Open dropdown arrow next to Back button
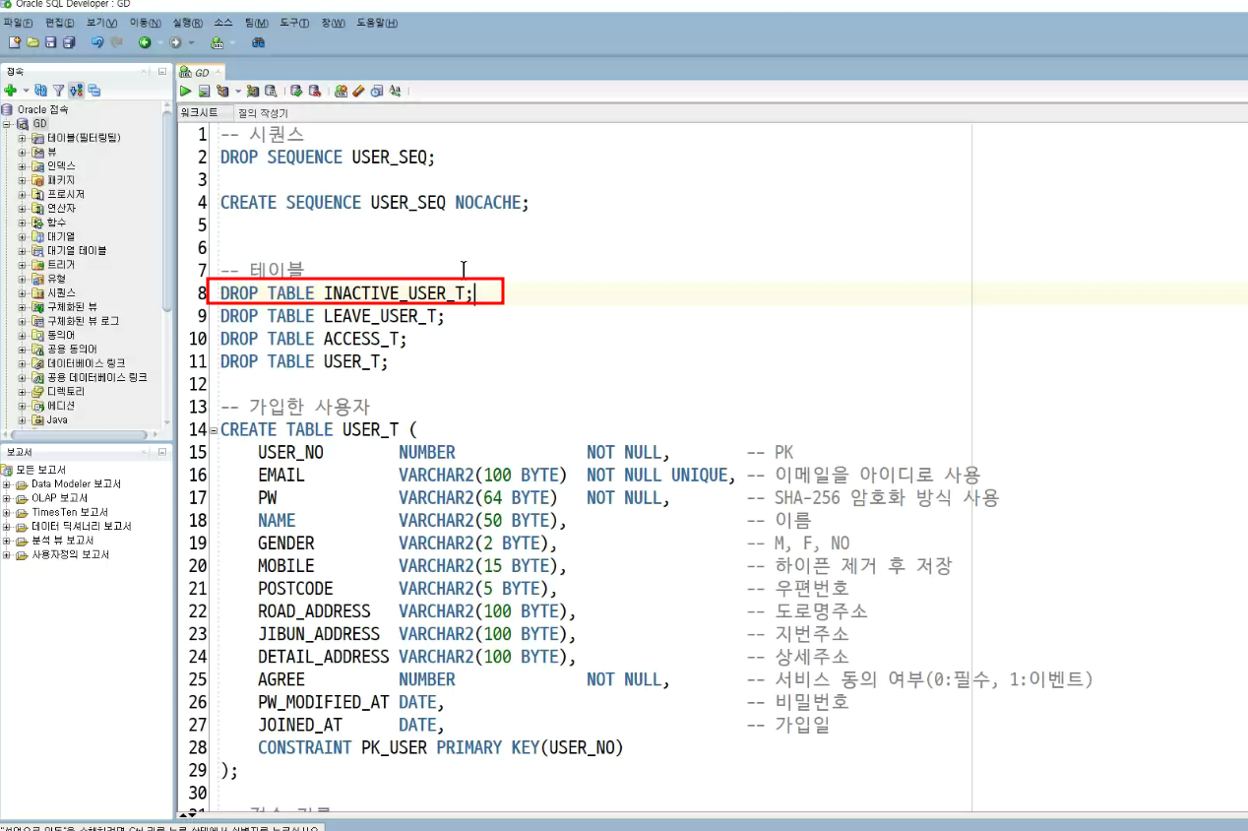 coord(160,42)
